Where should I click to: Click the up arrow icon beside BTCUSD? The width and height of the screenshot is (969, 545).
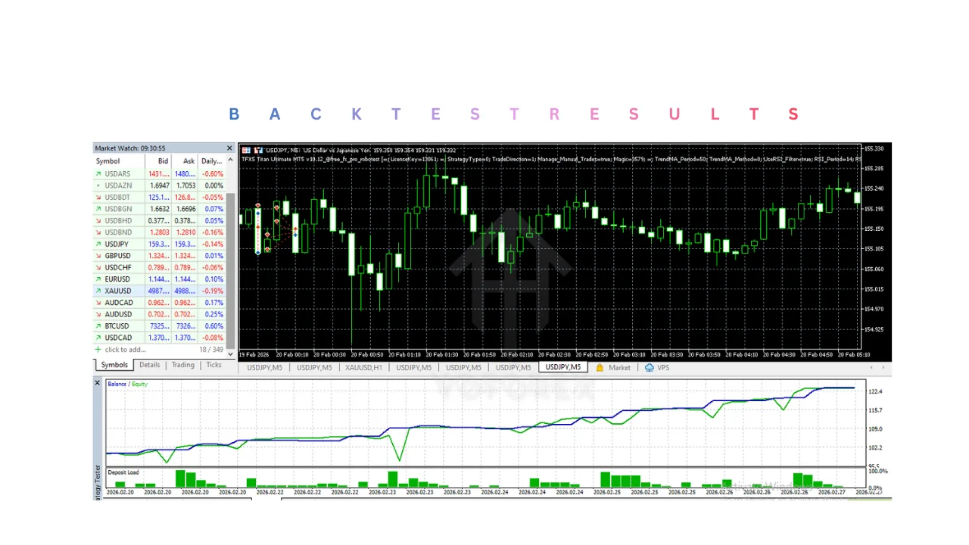pyautogui.click(x=98, y=325)
